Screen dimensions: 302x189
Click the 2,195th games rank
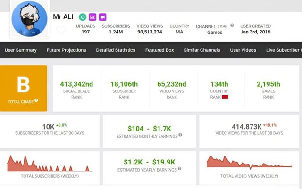(268, 84)
